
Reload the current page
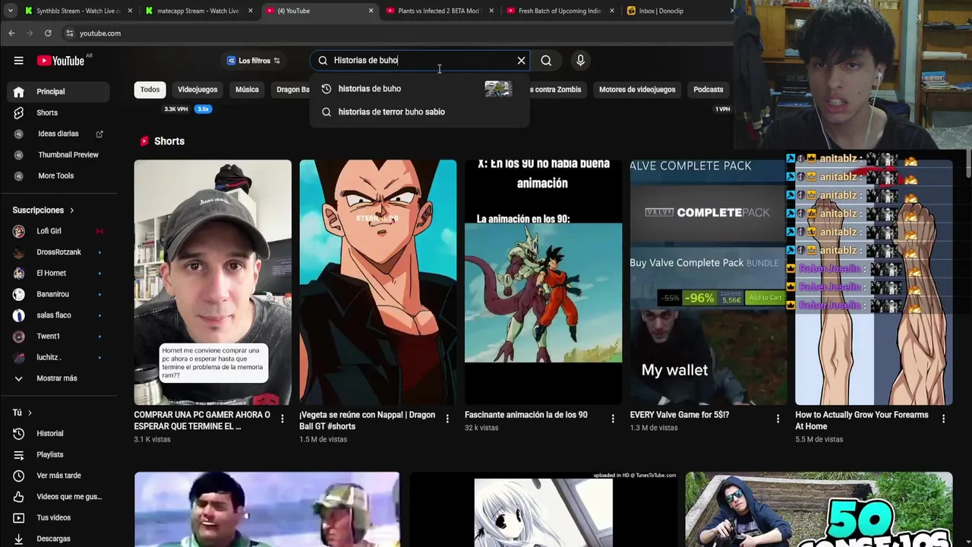click(x=48, y=33)
